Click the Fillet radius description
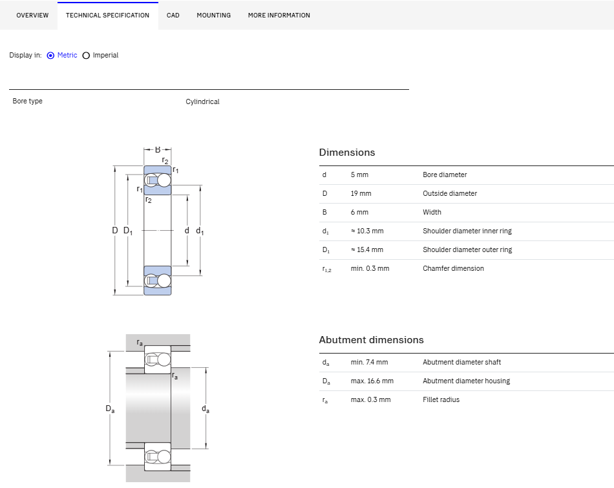Image resolution: width=614 pixels, height=488 pixels. click(441, 400)
